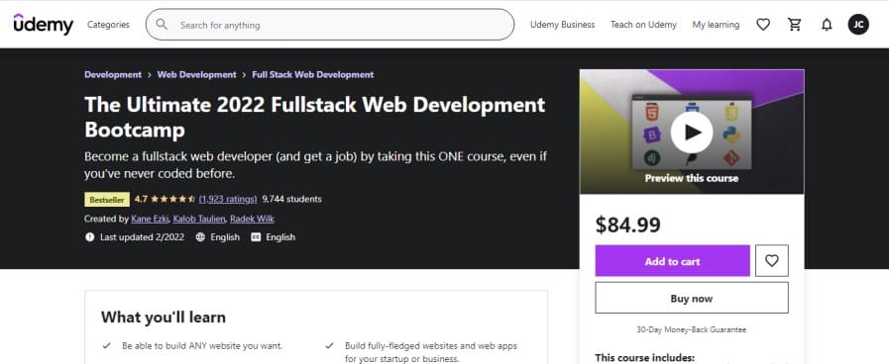
Task: Click the Add to cart button
Action: tap(672, 260)
